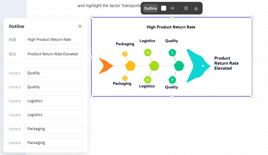Click the title field 'High Product Return Rate'
268x155 pixels.
coord(54,39)
